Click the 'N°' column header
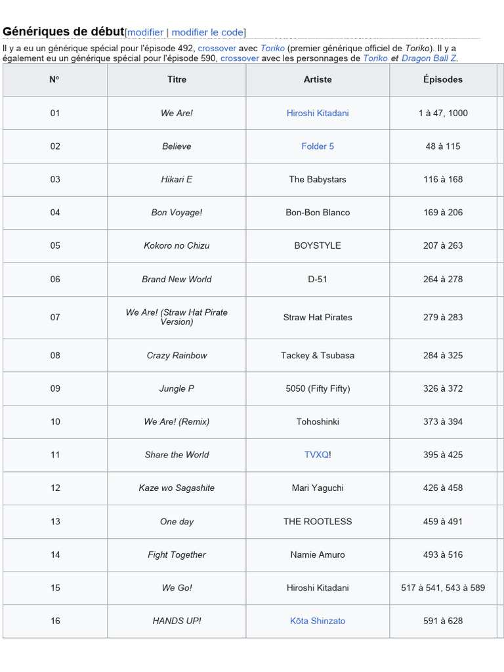 coord(54,79)
